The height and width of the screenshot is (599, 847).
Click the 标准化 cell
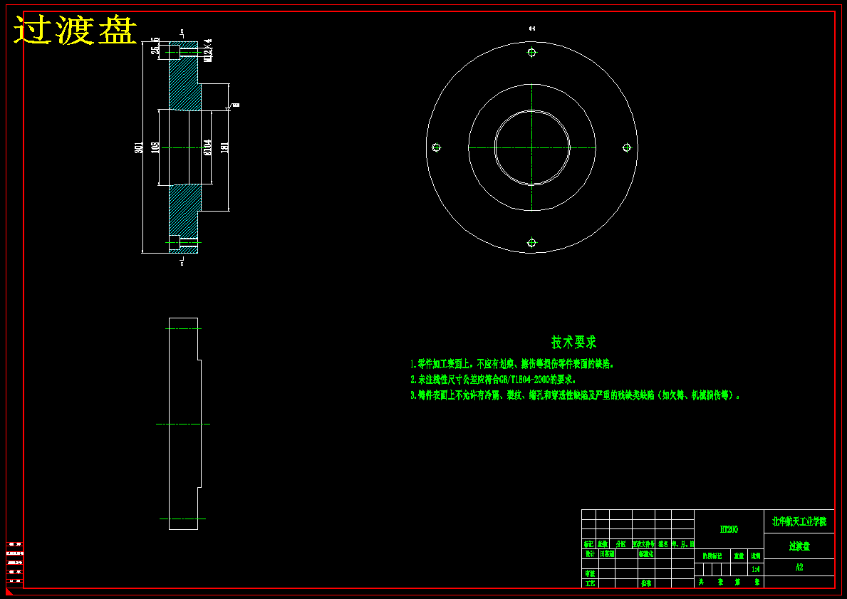point(646,553)
